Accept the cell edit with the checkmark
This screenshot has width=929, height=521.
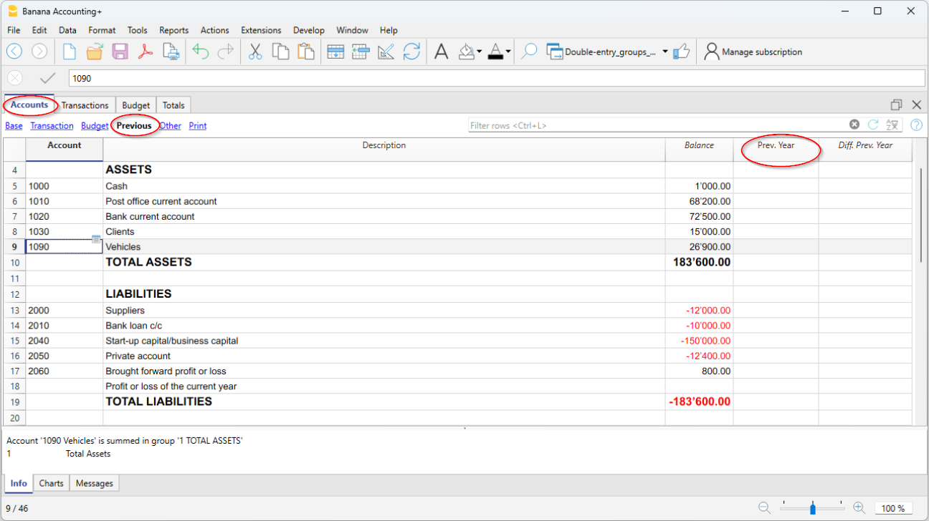48,78
